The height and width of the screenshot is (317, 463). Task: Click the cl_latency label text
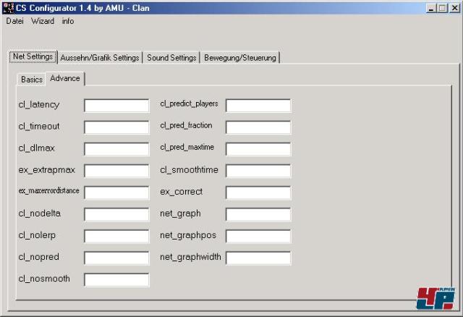coord(39,105)
